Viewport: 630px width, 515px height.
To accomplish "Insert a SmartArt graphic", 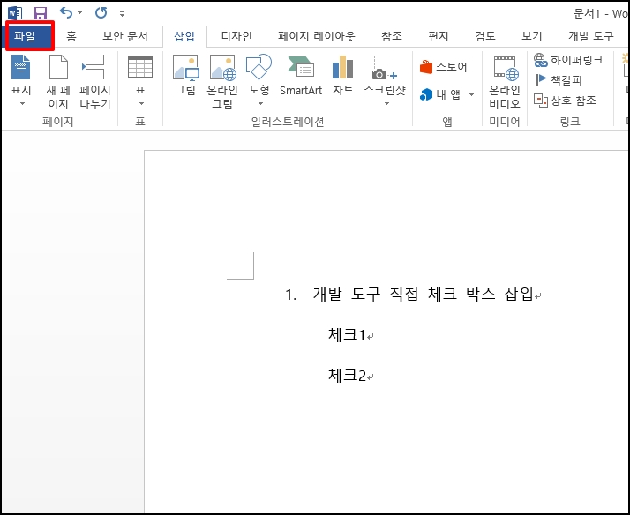I will tap(301, 76).
